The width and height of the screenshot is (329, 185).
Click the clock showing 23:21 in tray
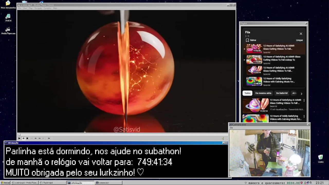click(x=319, y=183)
